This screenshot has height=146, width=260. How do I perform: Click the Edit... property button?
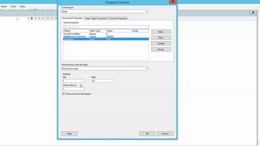pyautogui.click(x=161, y=38)
